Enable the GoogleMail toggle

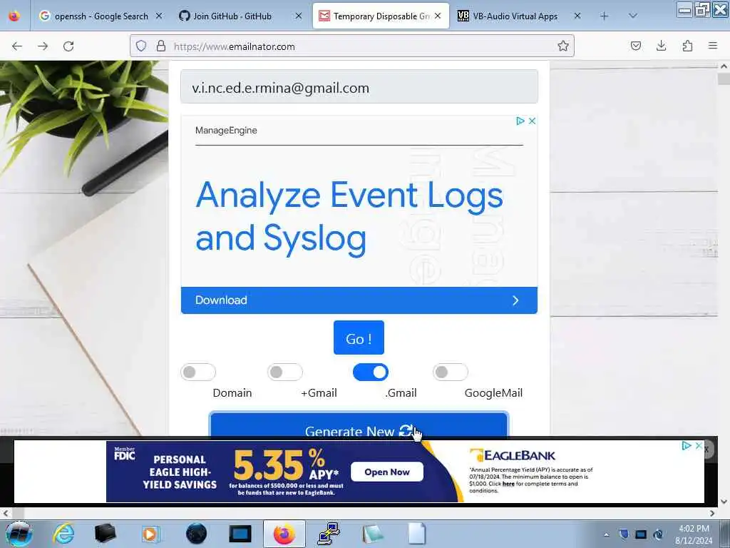[451, 372]
